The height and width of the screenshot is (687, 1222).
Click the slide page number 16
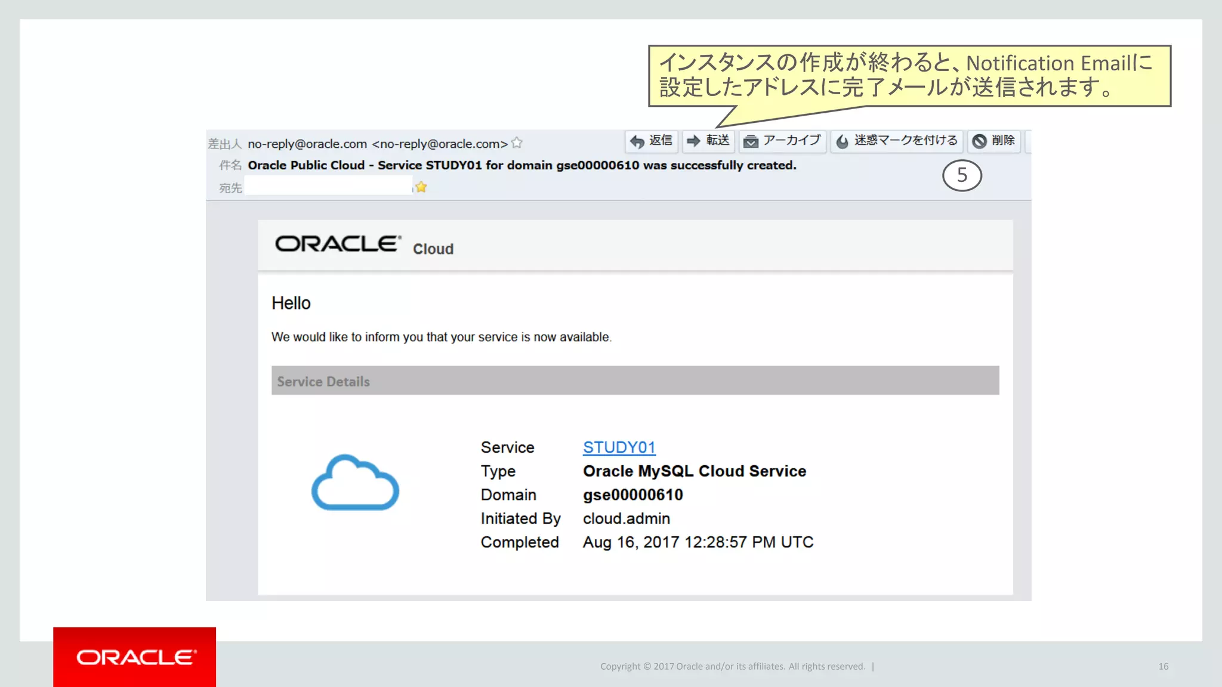(1164, 666)
